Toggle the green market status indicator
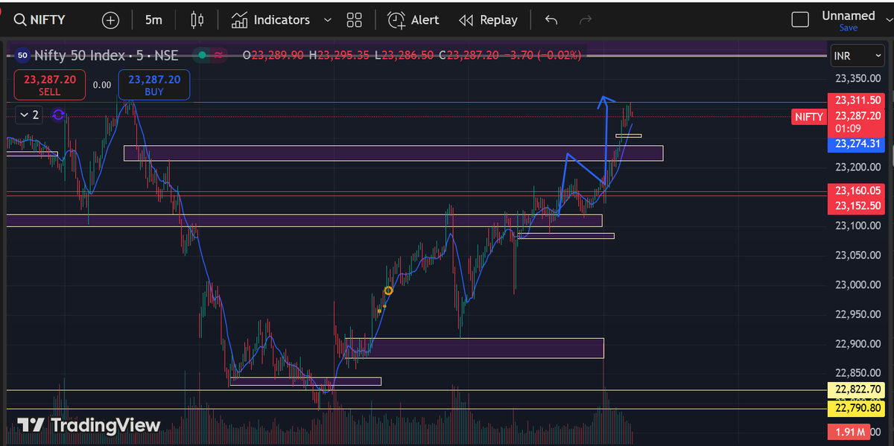894x446 pixels. 201,54
